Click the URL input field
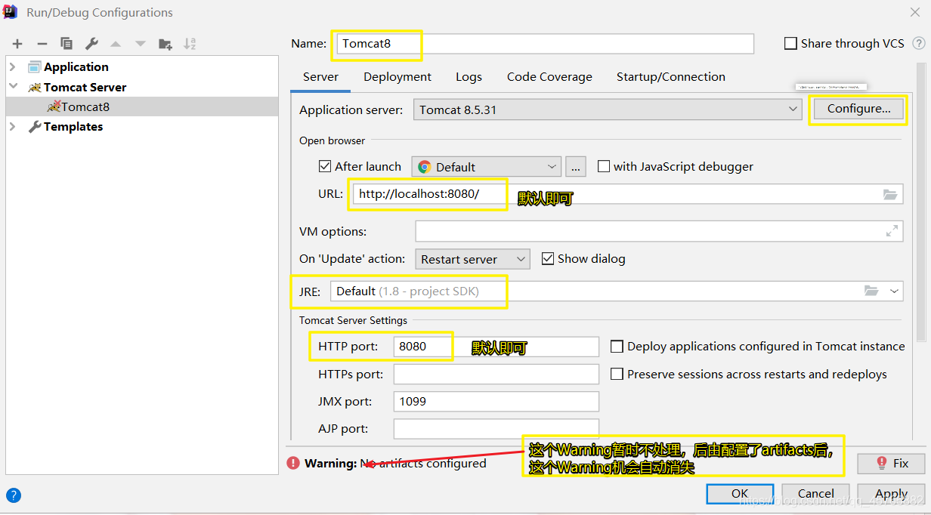This screenshot has height=515, width=931. (x=628, y=194)
